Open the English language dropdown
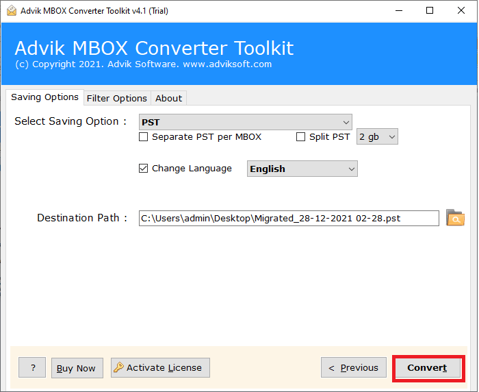Screen dimensions: 479x392 coord(302,169)
